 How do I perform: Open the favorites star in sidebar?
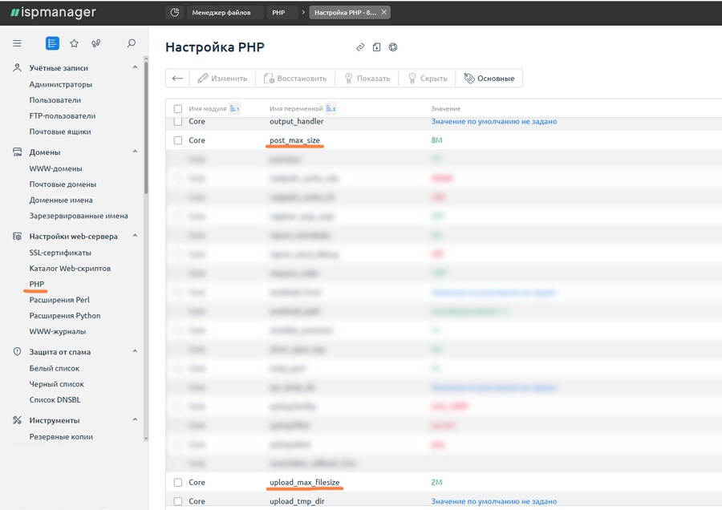pos(74,43)
